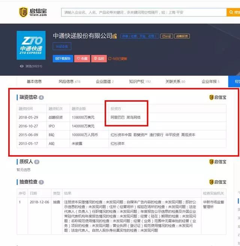Click the 启信宝 logo in 融资信息 section
Image resolution: width=240 pixels, height=246 pixels.
click(218, 97)
